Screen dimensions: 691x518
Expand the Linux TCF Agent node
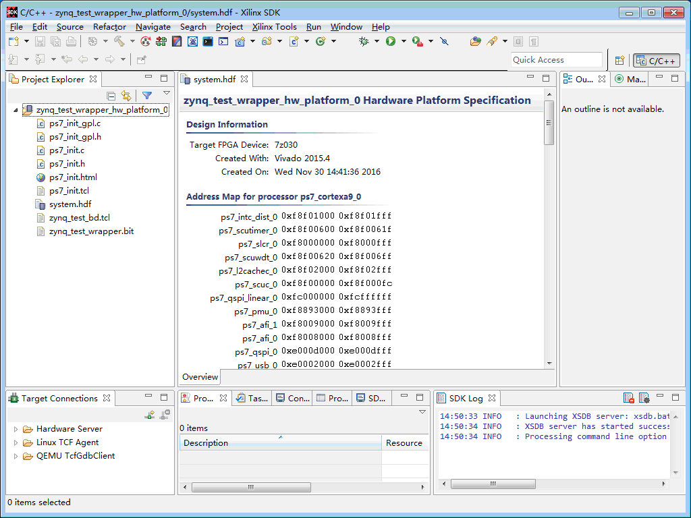point(16,442)
